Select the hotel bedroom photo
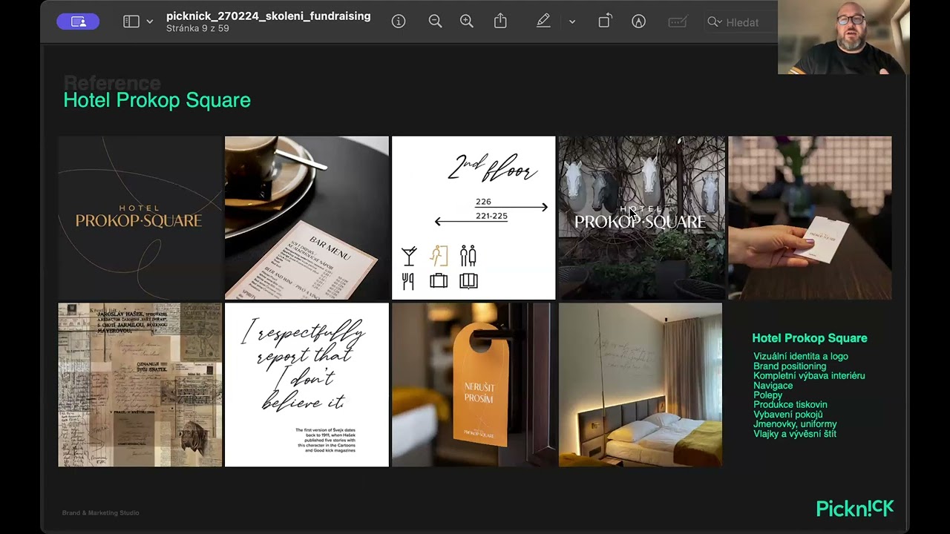Screen dimensions: 950x534 coord(641,385)
